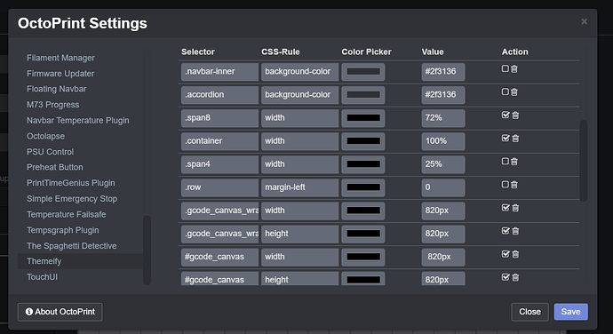Open Navbar Temperature Plugin settings
This screenshot has height=334, width=613.
pos(78,121)
